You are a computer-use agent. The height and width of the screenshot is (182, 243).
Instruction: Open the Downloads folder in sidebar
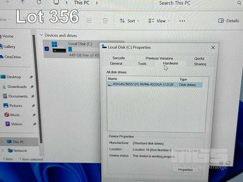pyautogui.click(x=17, y=87)
